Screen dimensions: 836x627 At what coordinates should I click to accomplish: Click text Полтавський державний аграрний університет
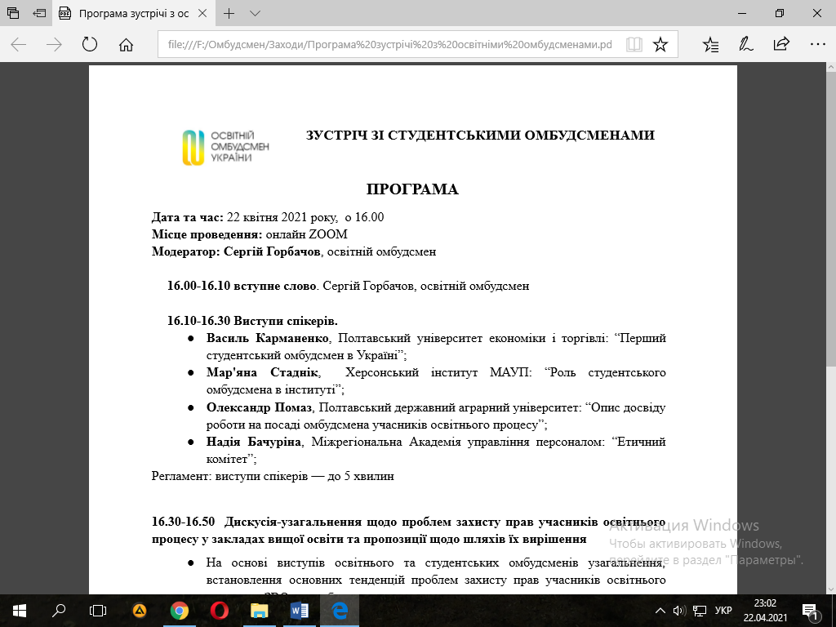click(x=450, y=407)
